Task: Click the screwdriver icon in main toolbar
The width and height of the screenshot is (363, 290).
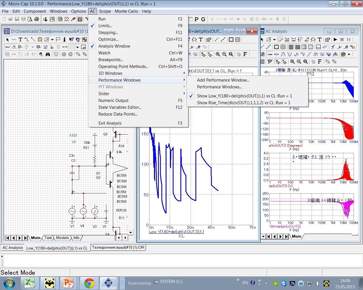Action: tap(73, 19)
